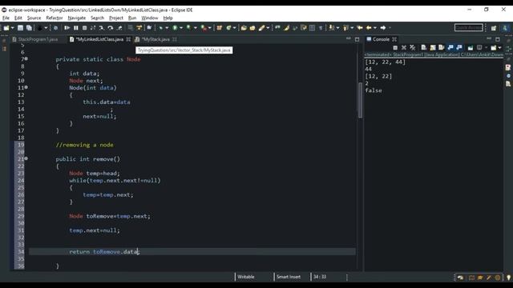Open the File menu
The image size is (513, 288).
[x=6, y=18]
